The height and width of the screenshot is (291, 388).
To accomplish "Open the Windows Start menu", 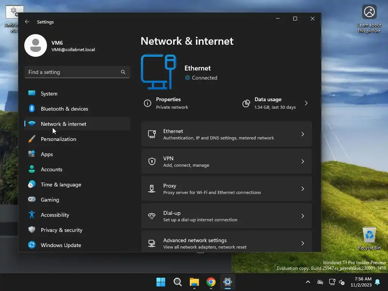I will pyautogui.click(x=161, y=282).
